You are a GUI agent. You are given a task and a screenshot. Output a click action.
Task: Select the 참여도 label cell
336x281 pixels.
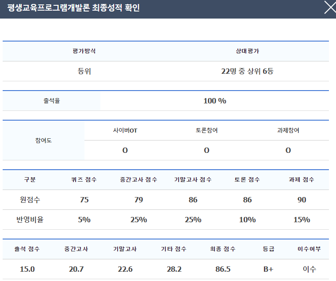click(43, 140)
